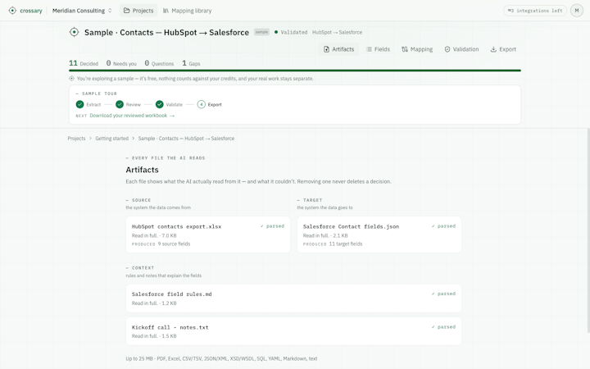The height and width of the screenshot is (369, 590).
Task: Open Salesforce field rules.md card
Action: (x=293, y=298)
